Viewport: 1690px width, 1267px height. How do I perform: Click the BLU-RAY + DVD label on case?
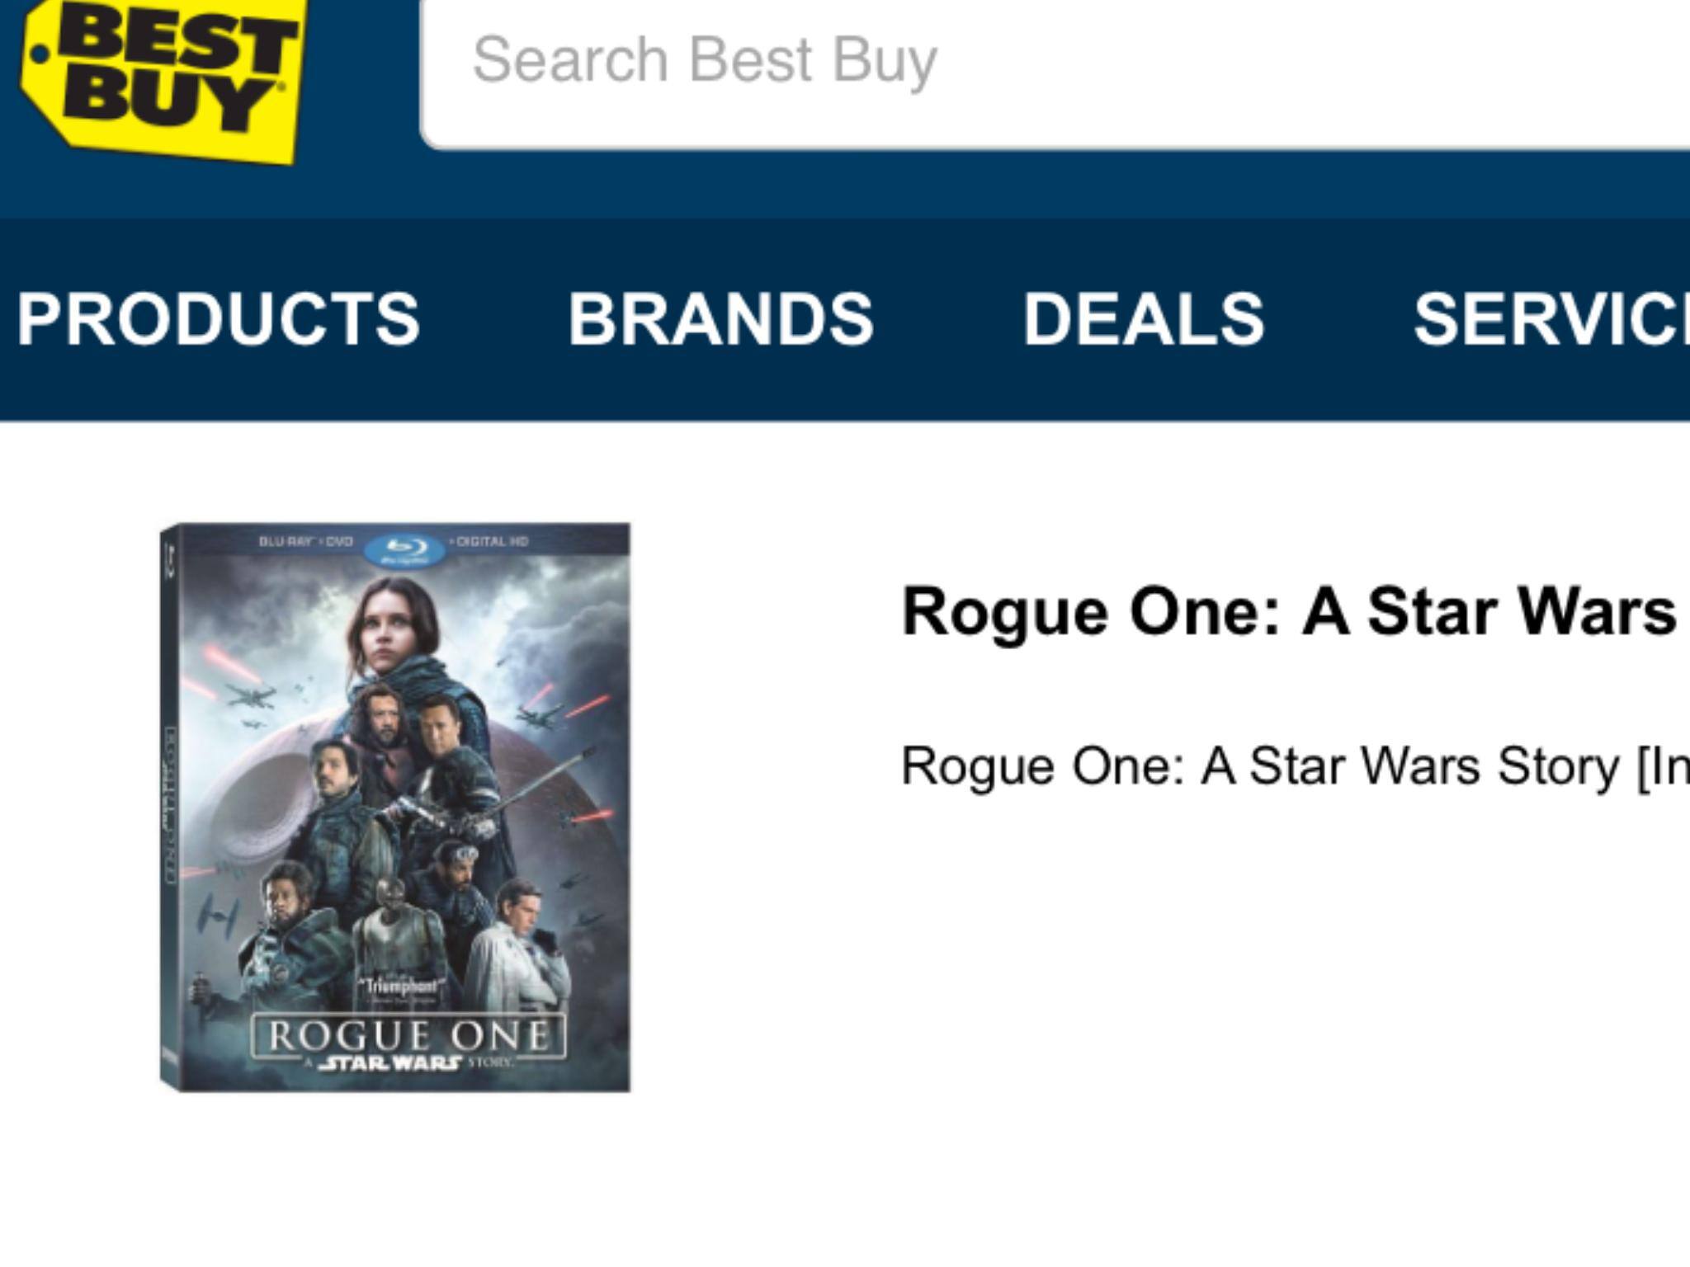pos(306,541)
